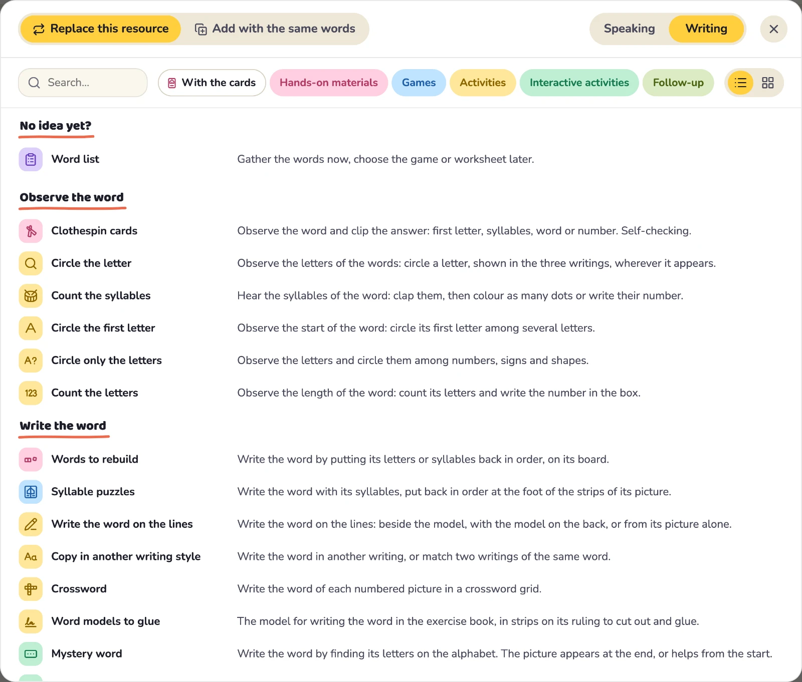Select Count the syllables label

coord(101,296)
